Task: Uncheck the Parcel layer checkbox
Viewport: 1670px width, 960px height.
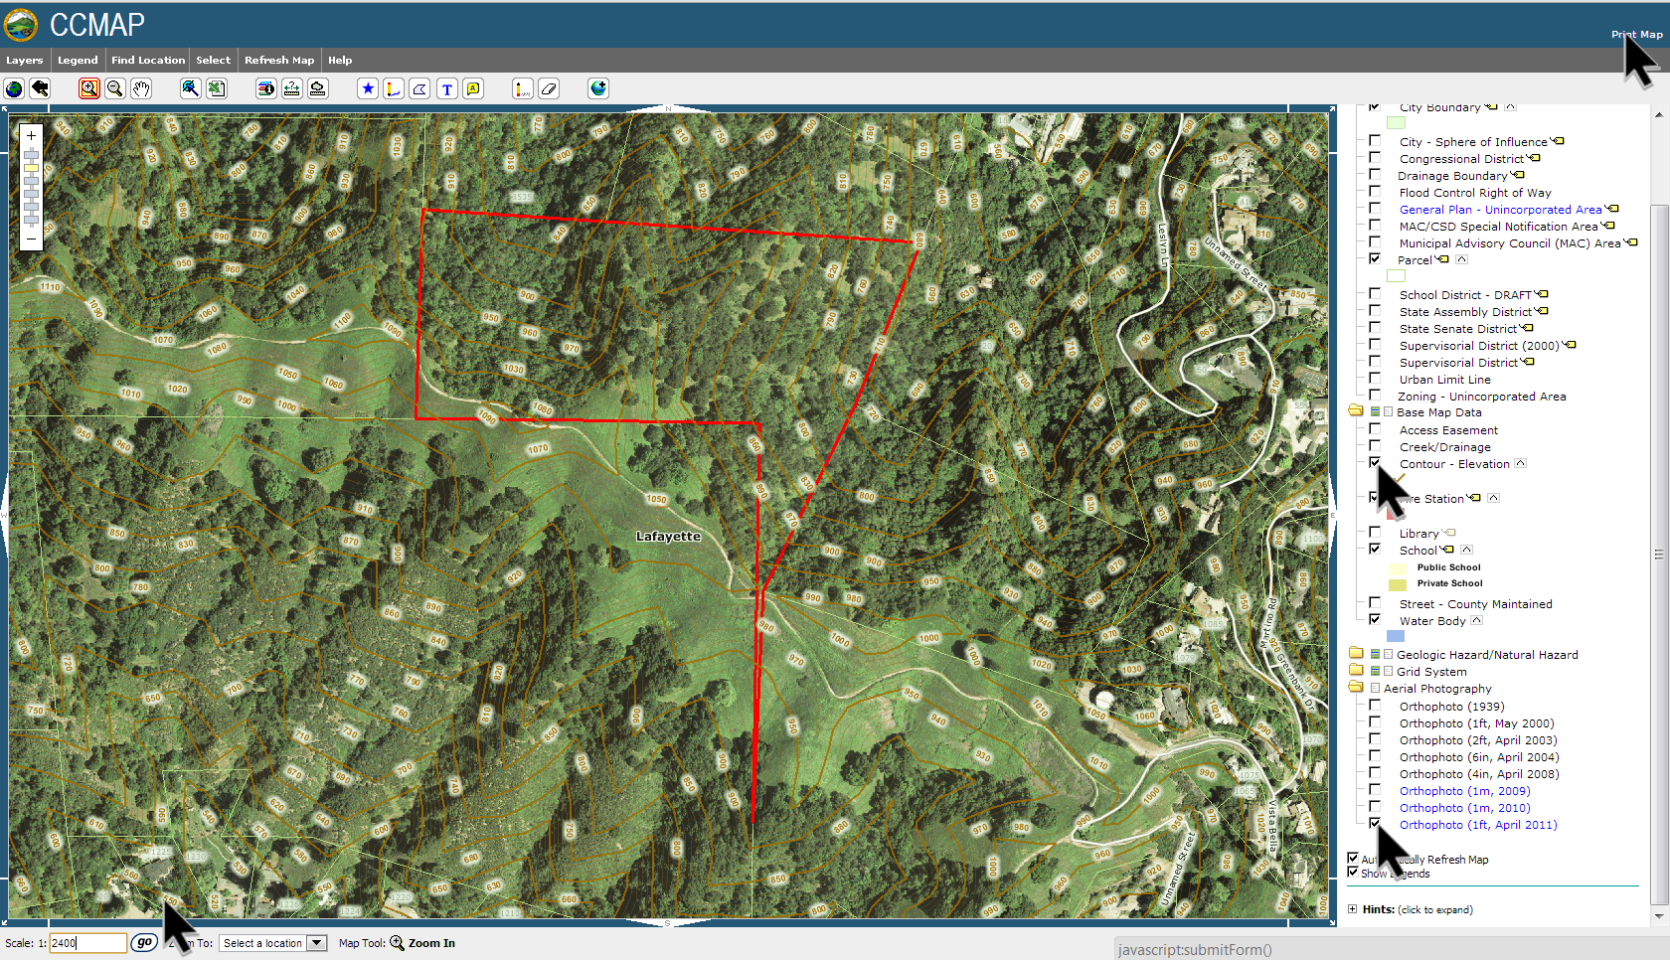Action: point(1375,258)
